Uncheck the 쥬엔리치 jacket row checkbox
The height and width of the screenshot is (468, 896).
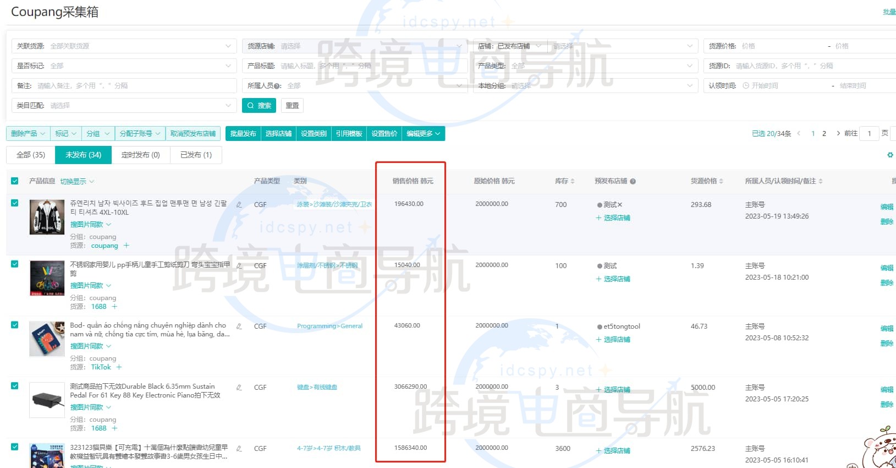15,203
